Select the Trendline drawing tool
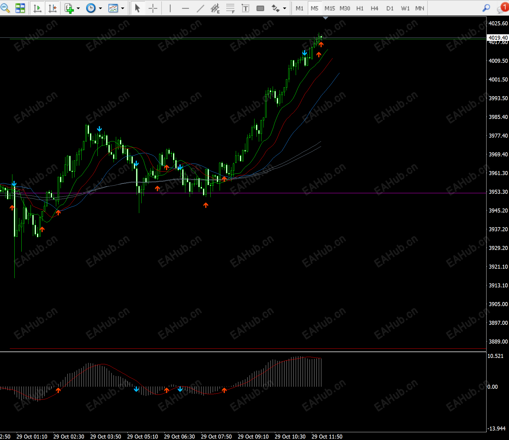The image size is (509, 440). point(200,8)
